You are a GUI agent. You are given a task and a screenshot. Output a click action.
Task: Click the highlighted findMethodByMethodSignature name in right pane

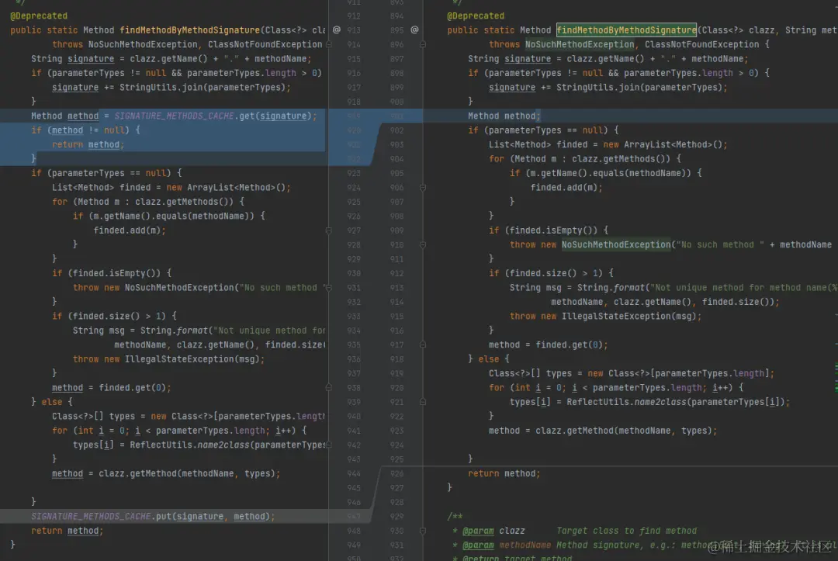coord(626,30)
